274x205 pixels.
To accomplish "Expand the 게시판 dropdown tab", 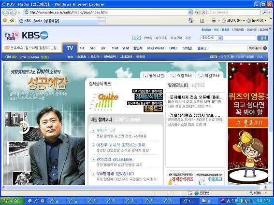I will tap(154, 76).
